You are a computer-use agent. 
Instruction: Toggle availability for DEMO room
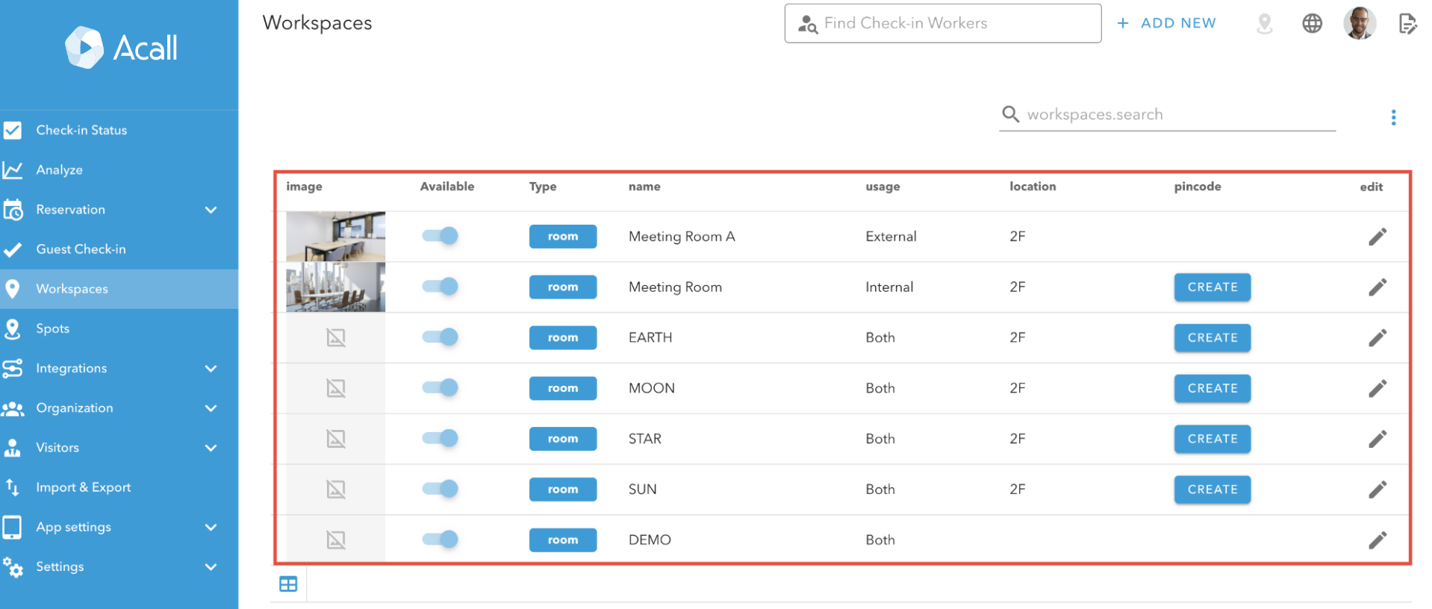440,540
